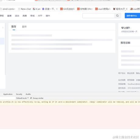140x140 pixels.
Task: Click the 推荐话题 section heading
Action: [x=125, y=43]
